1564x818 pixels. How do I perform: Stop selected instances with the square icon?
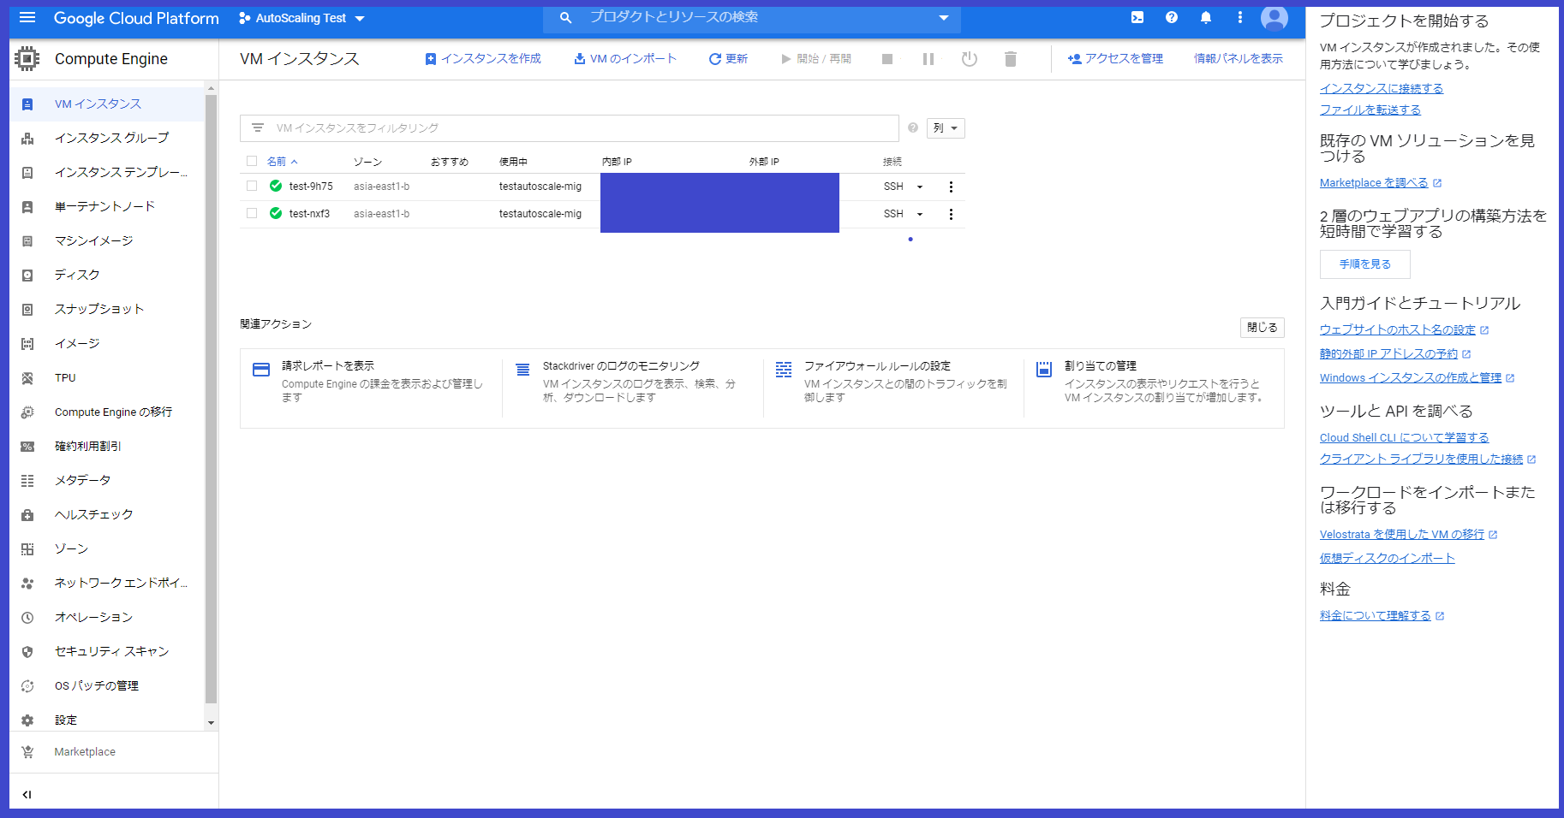coord(887,59)
